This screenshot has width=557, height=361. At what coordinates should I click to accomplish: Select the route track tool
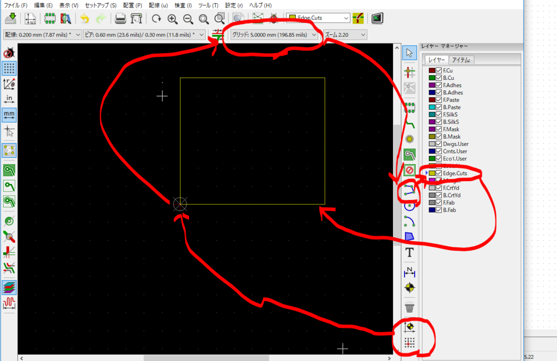(x=410, y=124)
